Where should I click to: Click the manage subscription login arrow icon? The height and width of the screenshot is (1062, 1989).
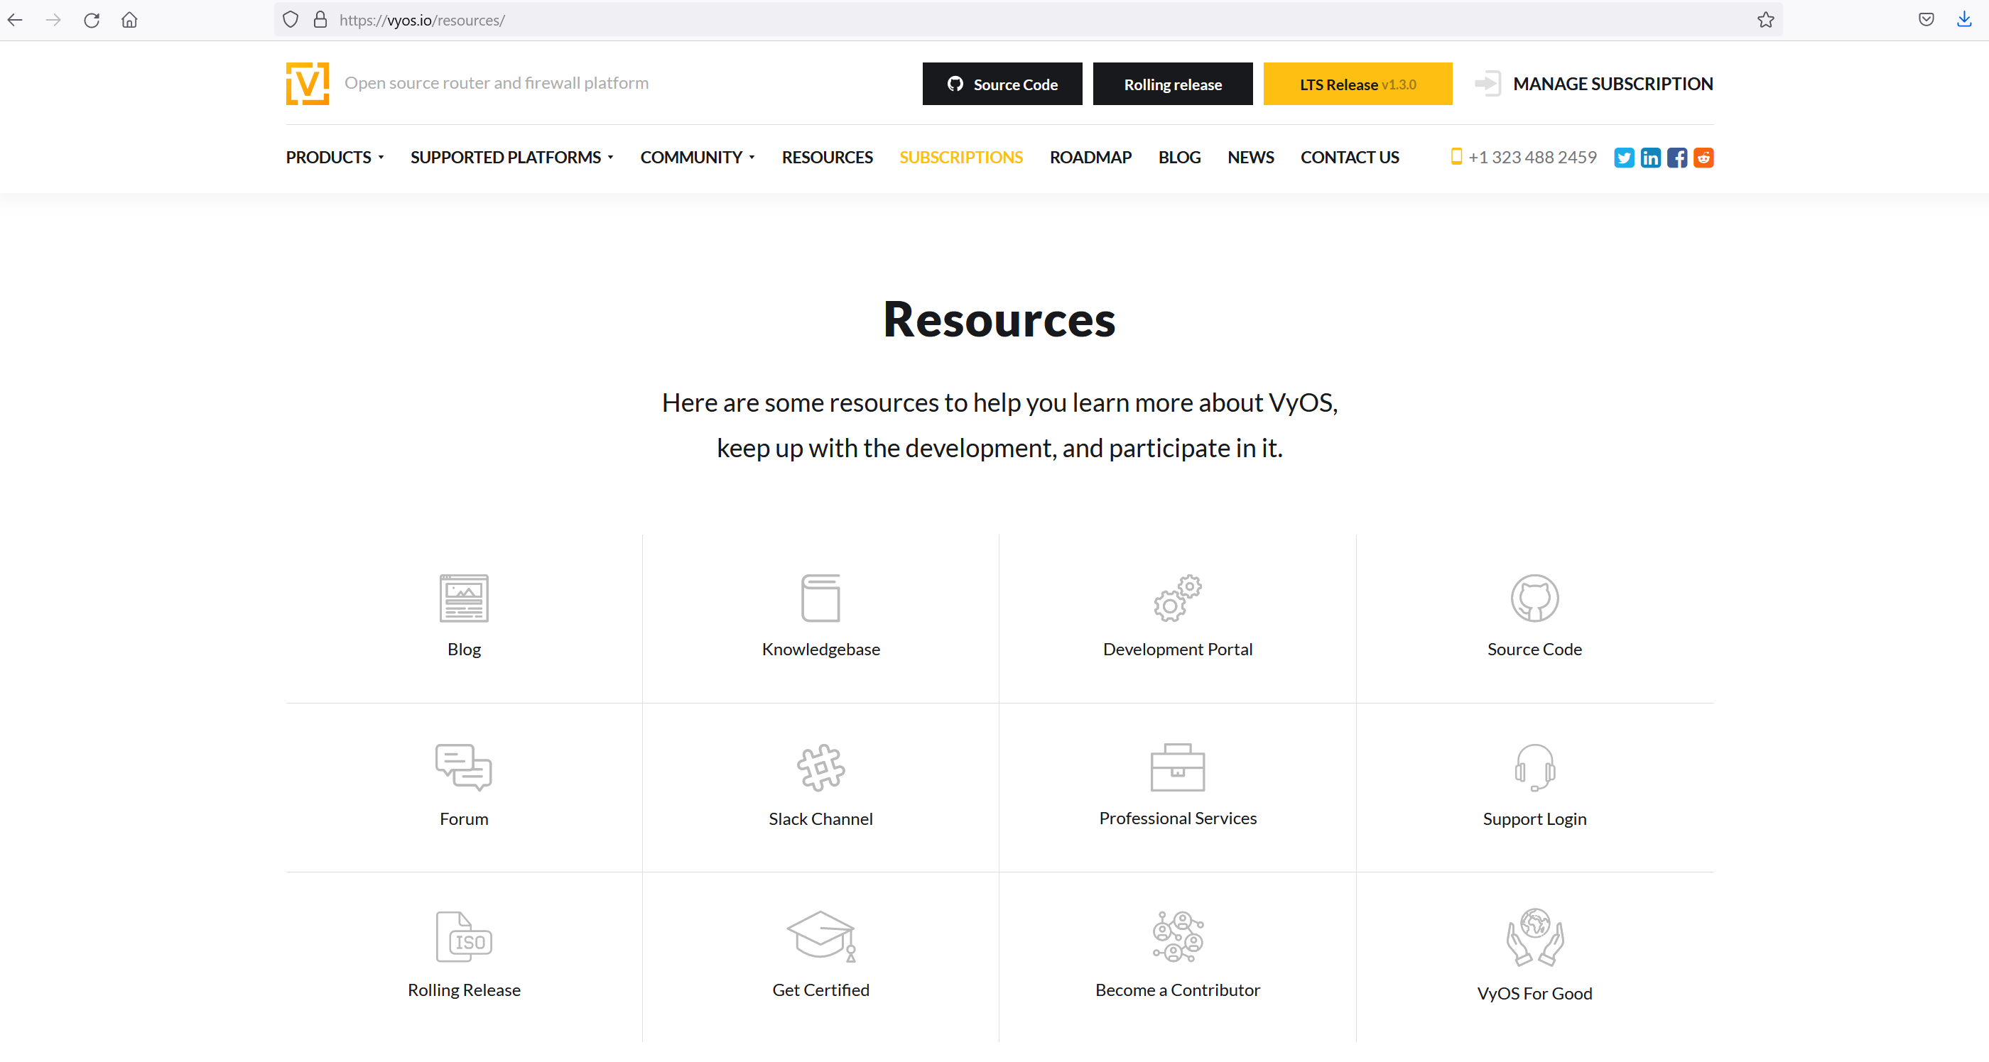pyautogui.click(x=1487, y=83)
